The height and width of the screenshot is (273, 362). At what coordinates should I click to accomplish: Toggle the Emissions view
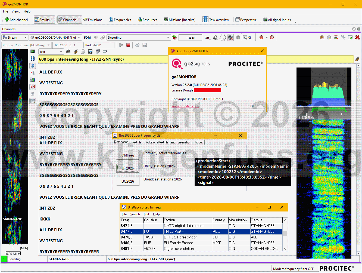click(93, 20)
